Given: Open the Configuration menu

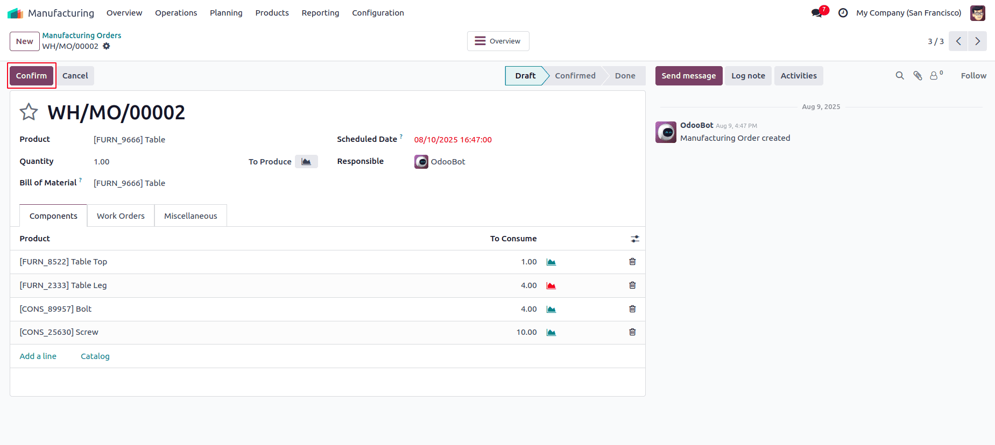Looking at the screenshot, I should (378, 13).
